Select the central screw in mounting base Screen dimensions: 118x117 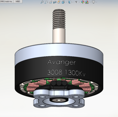[x=59, y=100]
